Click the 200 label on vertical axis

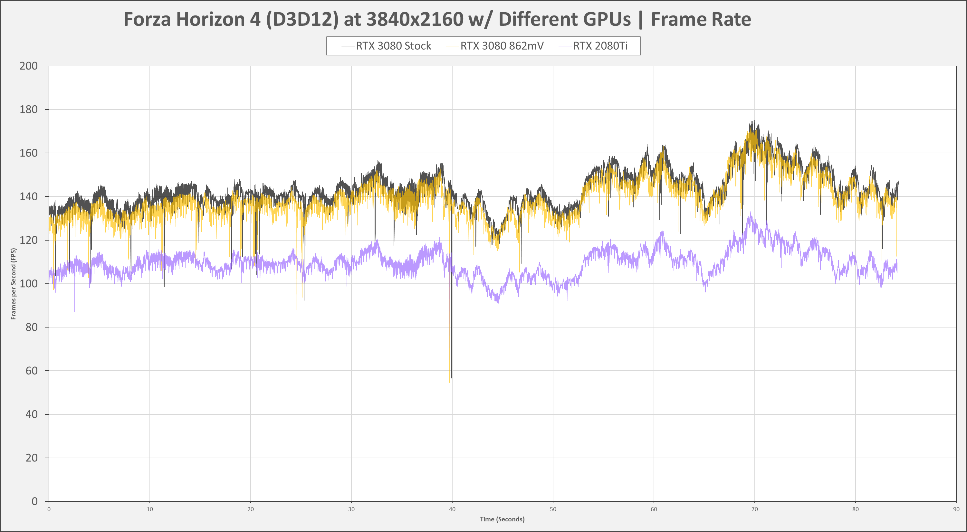pos(29,66)
